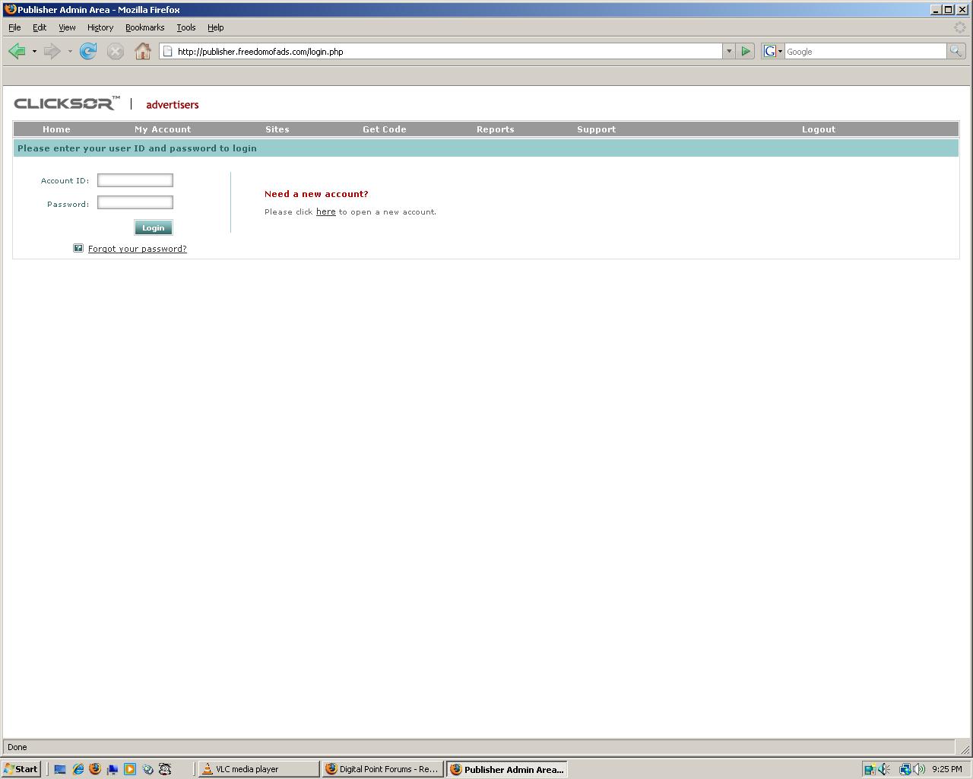Open the Get Code nav item
Viewport: 973px width, 779px height.
385,129
